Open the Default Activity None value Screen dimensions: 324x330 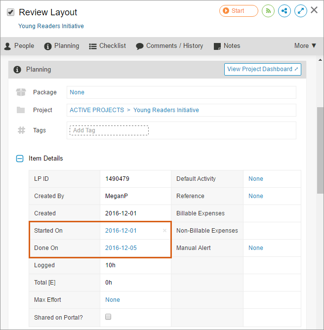[256, 179]
